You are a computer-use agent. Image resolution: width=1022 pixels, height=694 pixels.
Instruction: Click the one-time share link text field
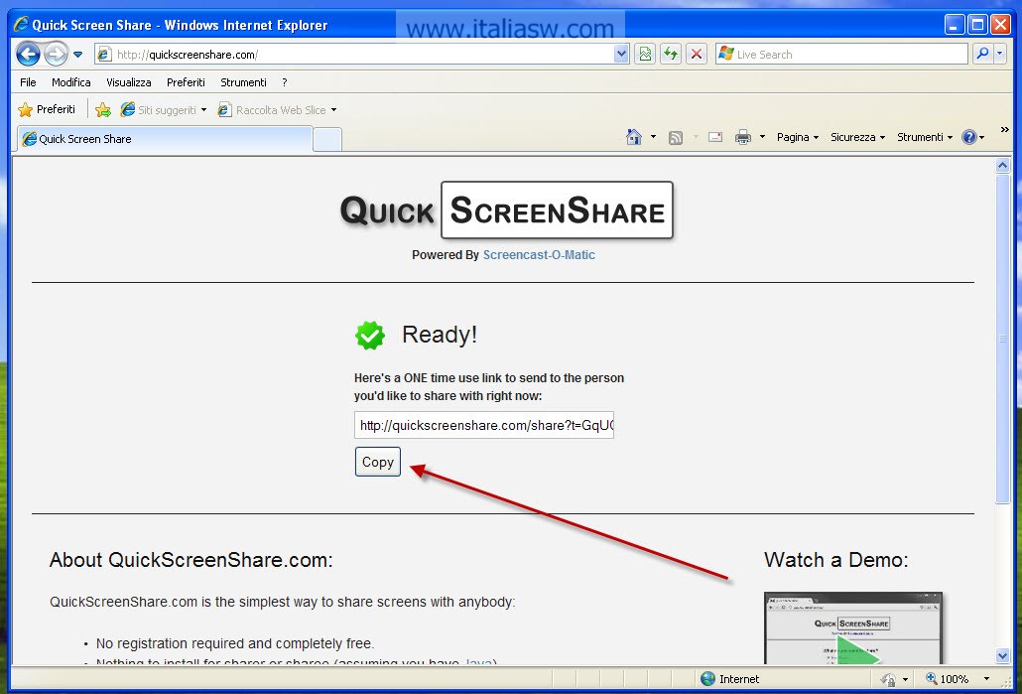pos(484,425)
